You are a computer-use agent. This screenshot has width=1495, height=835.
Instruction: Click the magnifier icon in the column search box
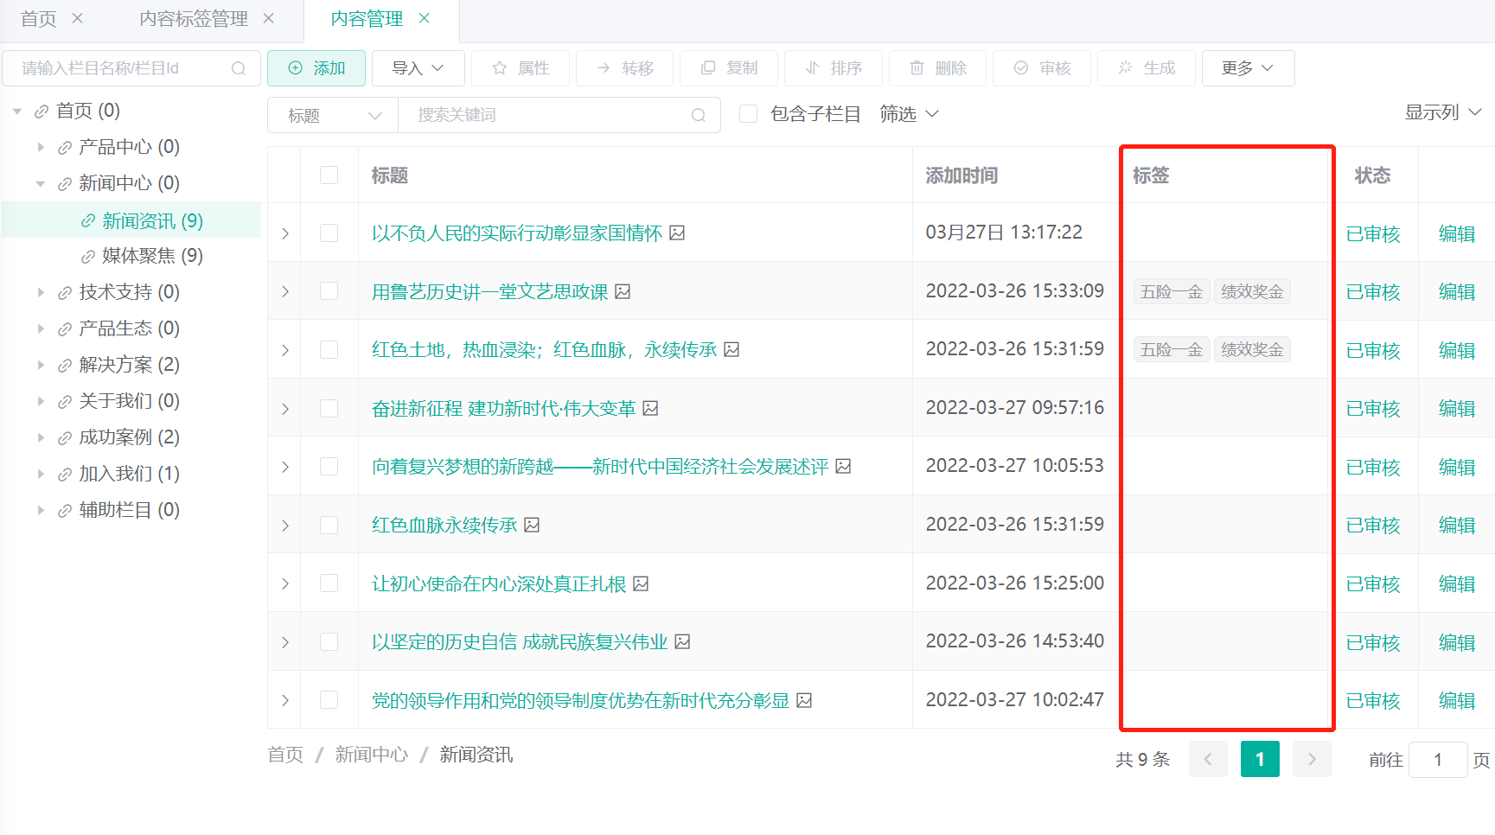pyautogui.click(x=239, y=68)
